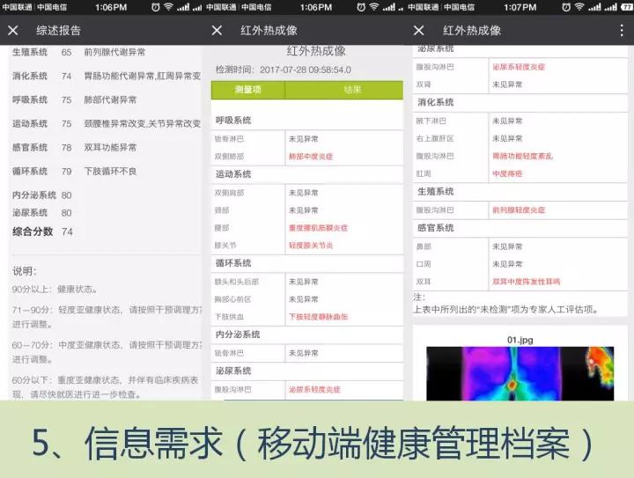Select the 中度痔疮 result for 肛周

[507, 173]
